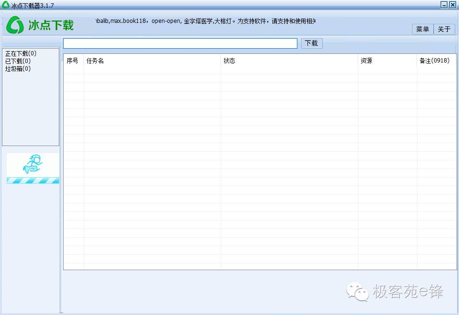Select 垃圾箱(0) in the sidebar
This screenshot has width=459, height=315.
(x=18, y=69)
